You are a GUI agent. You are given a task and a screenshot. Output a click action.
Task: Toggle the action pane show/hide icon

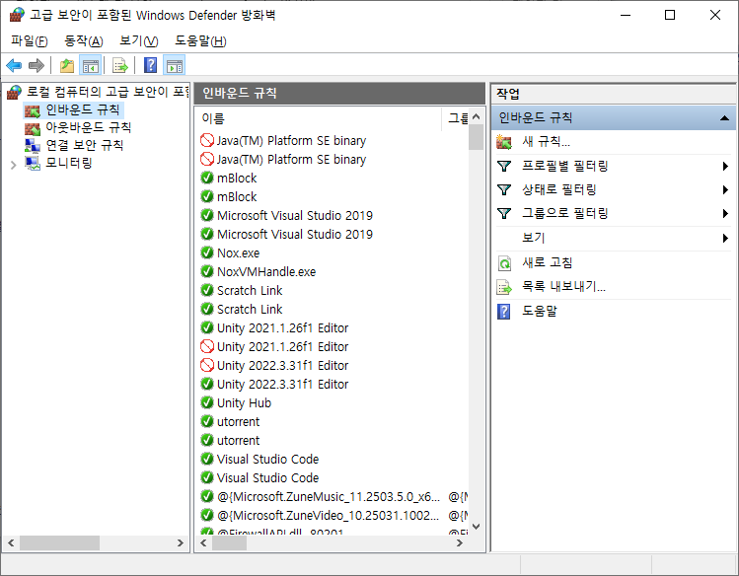(x=174, y=65)
